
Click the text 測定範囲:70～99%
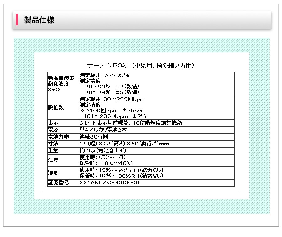pos(104,75)
